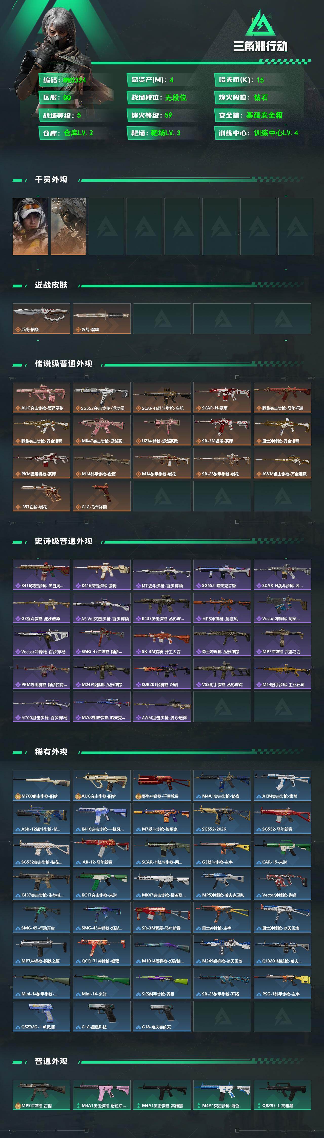324x1138 pixels.
Task: Open the 近战-信条 melee skin icon
Action: point(42,319)
